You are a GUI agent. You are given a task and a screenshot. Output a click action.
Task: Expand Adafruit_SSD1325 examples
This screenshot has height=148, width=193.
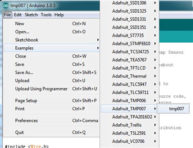(129, 11)
